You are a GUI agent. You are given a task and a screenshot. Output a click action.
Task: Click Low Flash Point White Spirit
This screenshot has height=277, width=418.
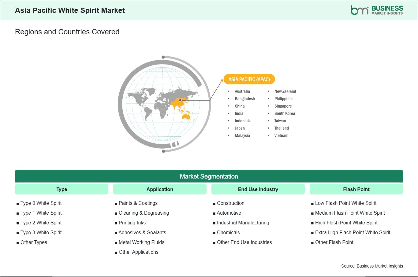(346, 203)
